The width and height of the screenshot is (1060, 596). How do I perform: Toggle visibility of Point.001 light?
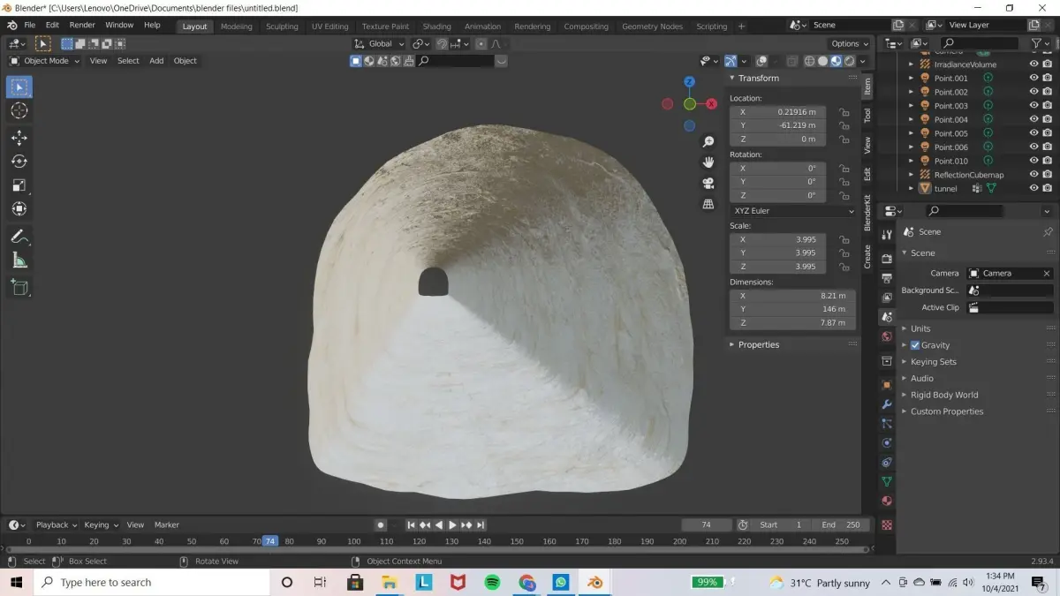(1033, 78)
